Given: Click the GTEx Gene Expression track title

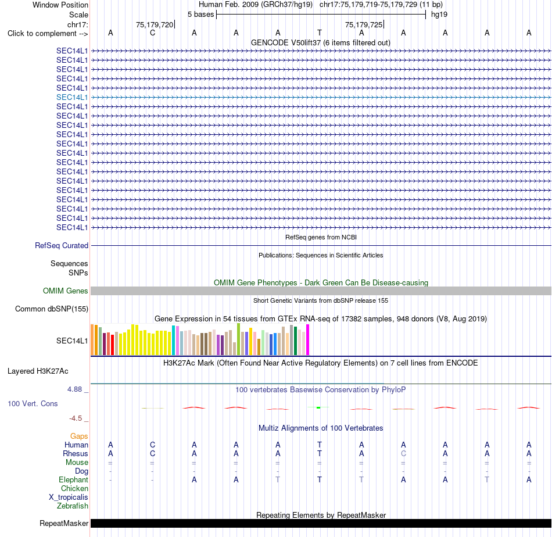Looking at the screenshot, I should point(321,318).
